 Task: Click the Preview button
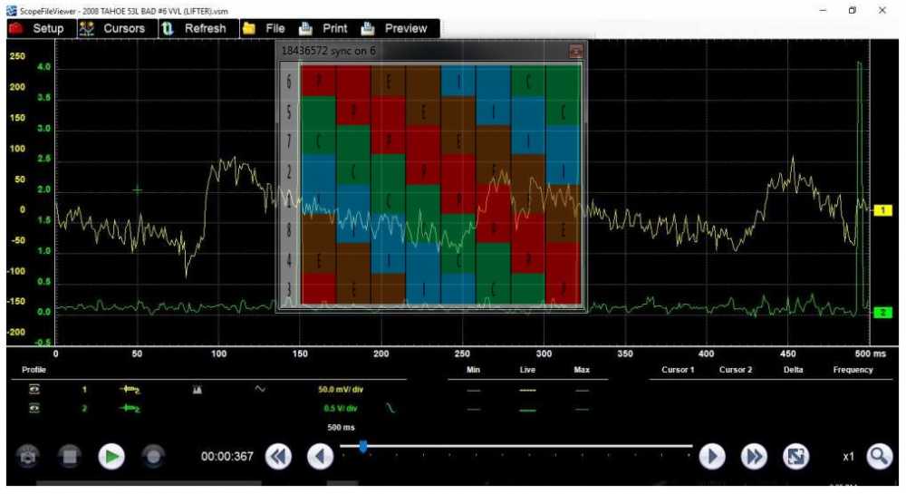click(x=395, y=28)
